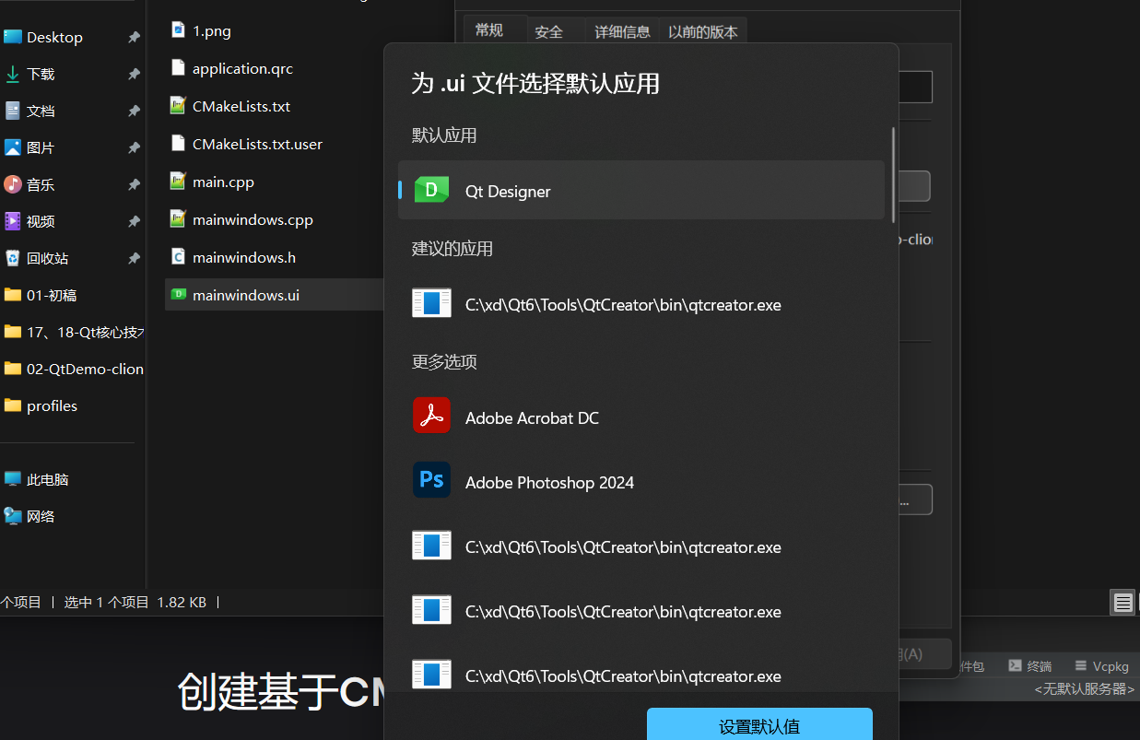Viewport: 1140px width, 740px height.
Task: Choose Qt Designer as default app
Action: (x=641, y=191)
